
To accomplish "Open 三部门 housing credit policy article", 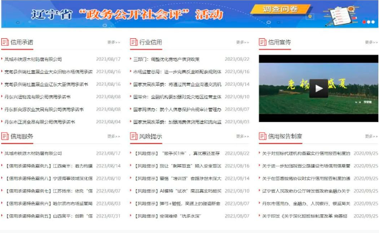I will 166,59.
